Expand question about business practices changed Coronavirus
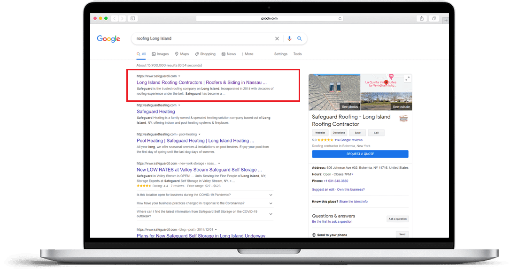Screen dimensions: 518x271 click(205, 203)
